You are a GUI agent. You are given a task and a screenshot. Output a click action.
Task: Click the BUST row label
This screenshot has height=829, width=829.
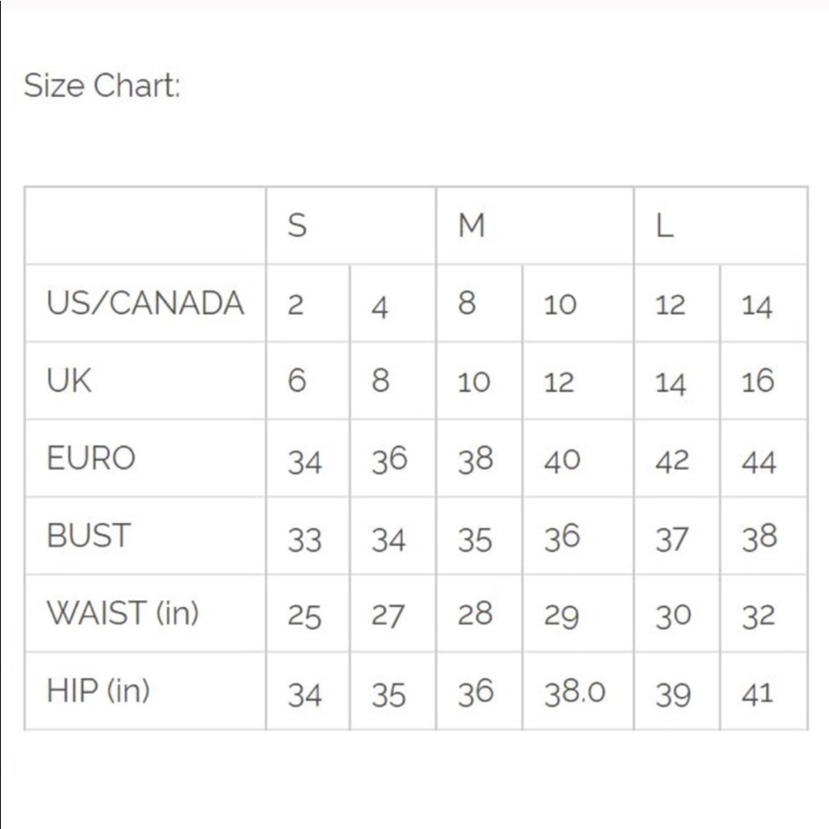[x=89, y=536]
